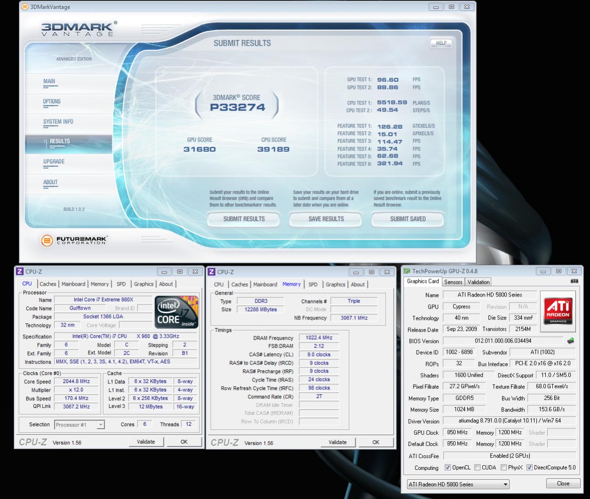Open the About tab in CPU-Z Memory window
Screen dimensions: 590x499
358,284
